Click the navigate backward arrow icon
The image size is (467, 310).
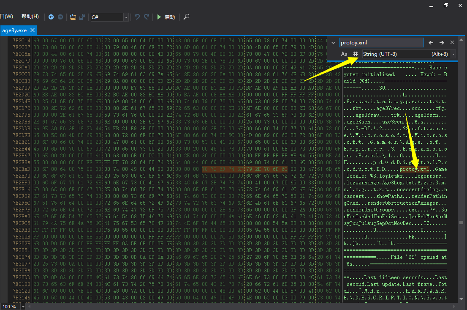[51, 17]
